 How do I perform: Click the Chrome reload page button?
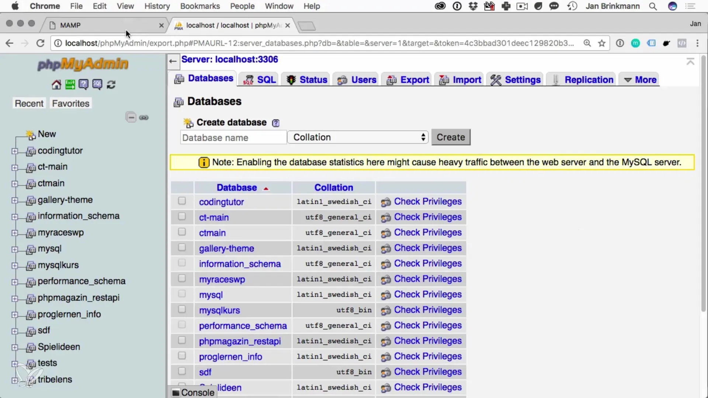(40, 43)
